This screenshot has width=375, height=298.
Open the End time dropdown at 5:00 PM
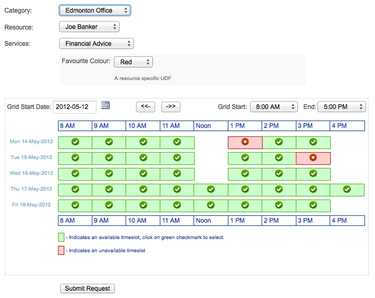[341, 107]
